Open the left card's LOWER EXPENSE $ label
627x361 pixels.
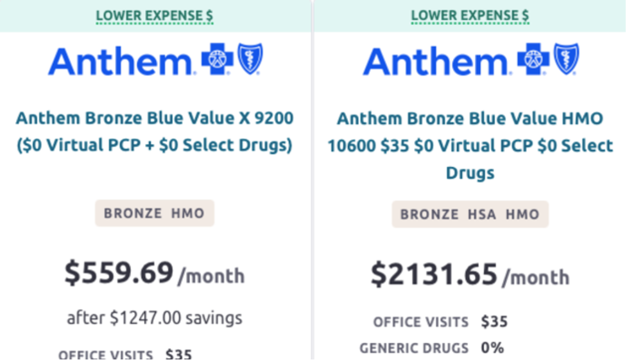(x=154, y=15)
